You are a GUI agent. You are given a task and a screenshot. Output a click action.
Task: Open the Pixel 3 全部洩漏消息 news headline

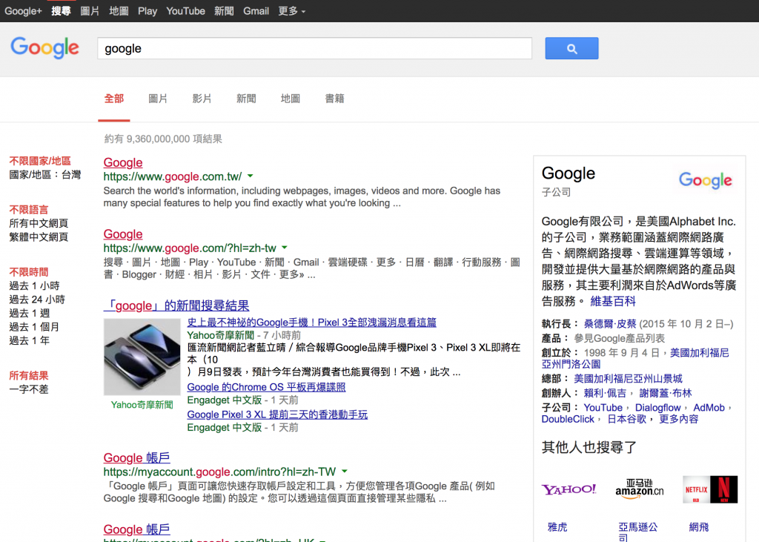pos(312,323)
